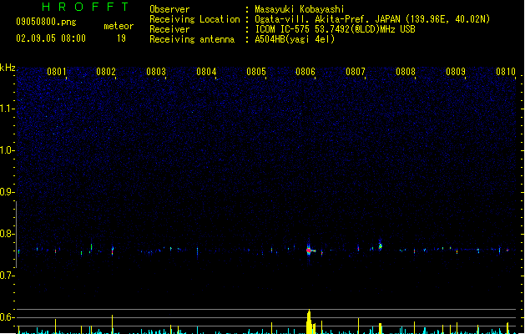
Task: Click the 0.6 kHz axis label
Action: pos(7,317)
